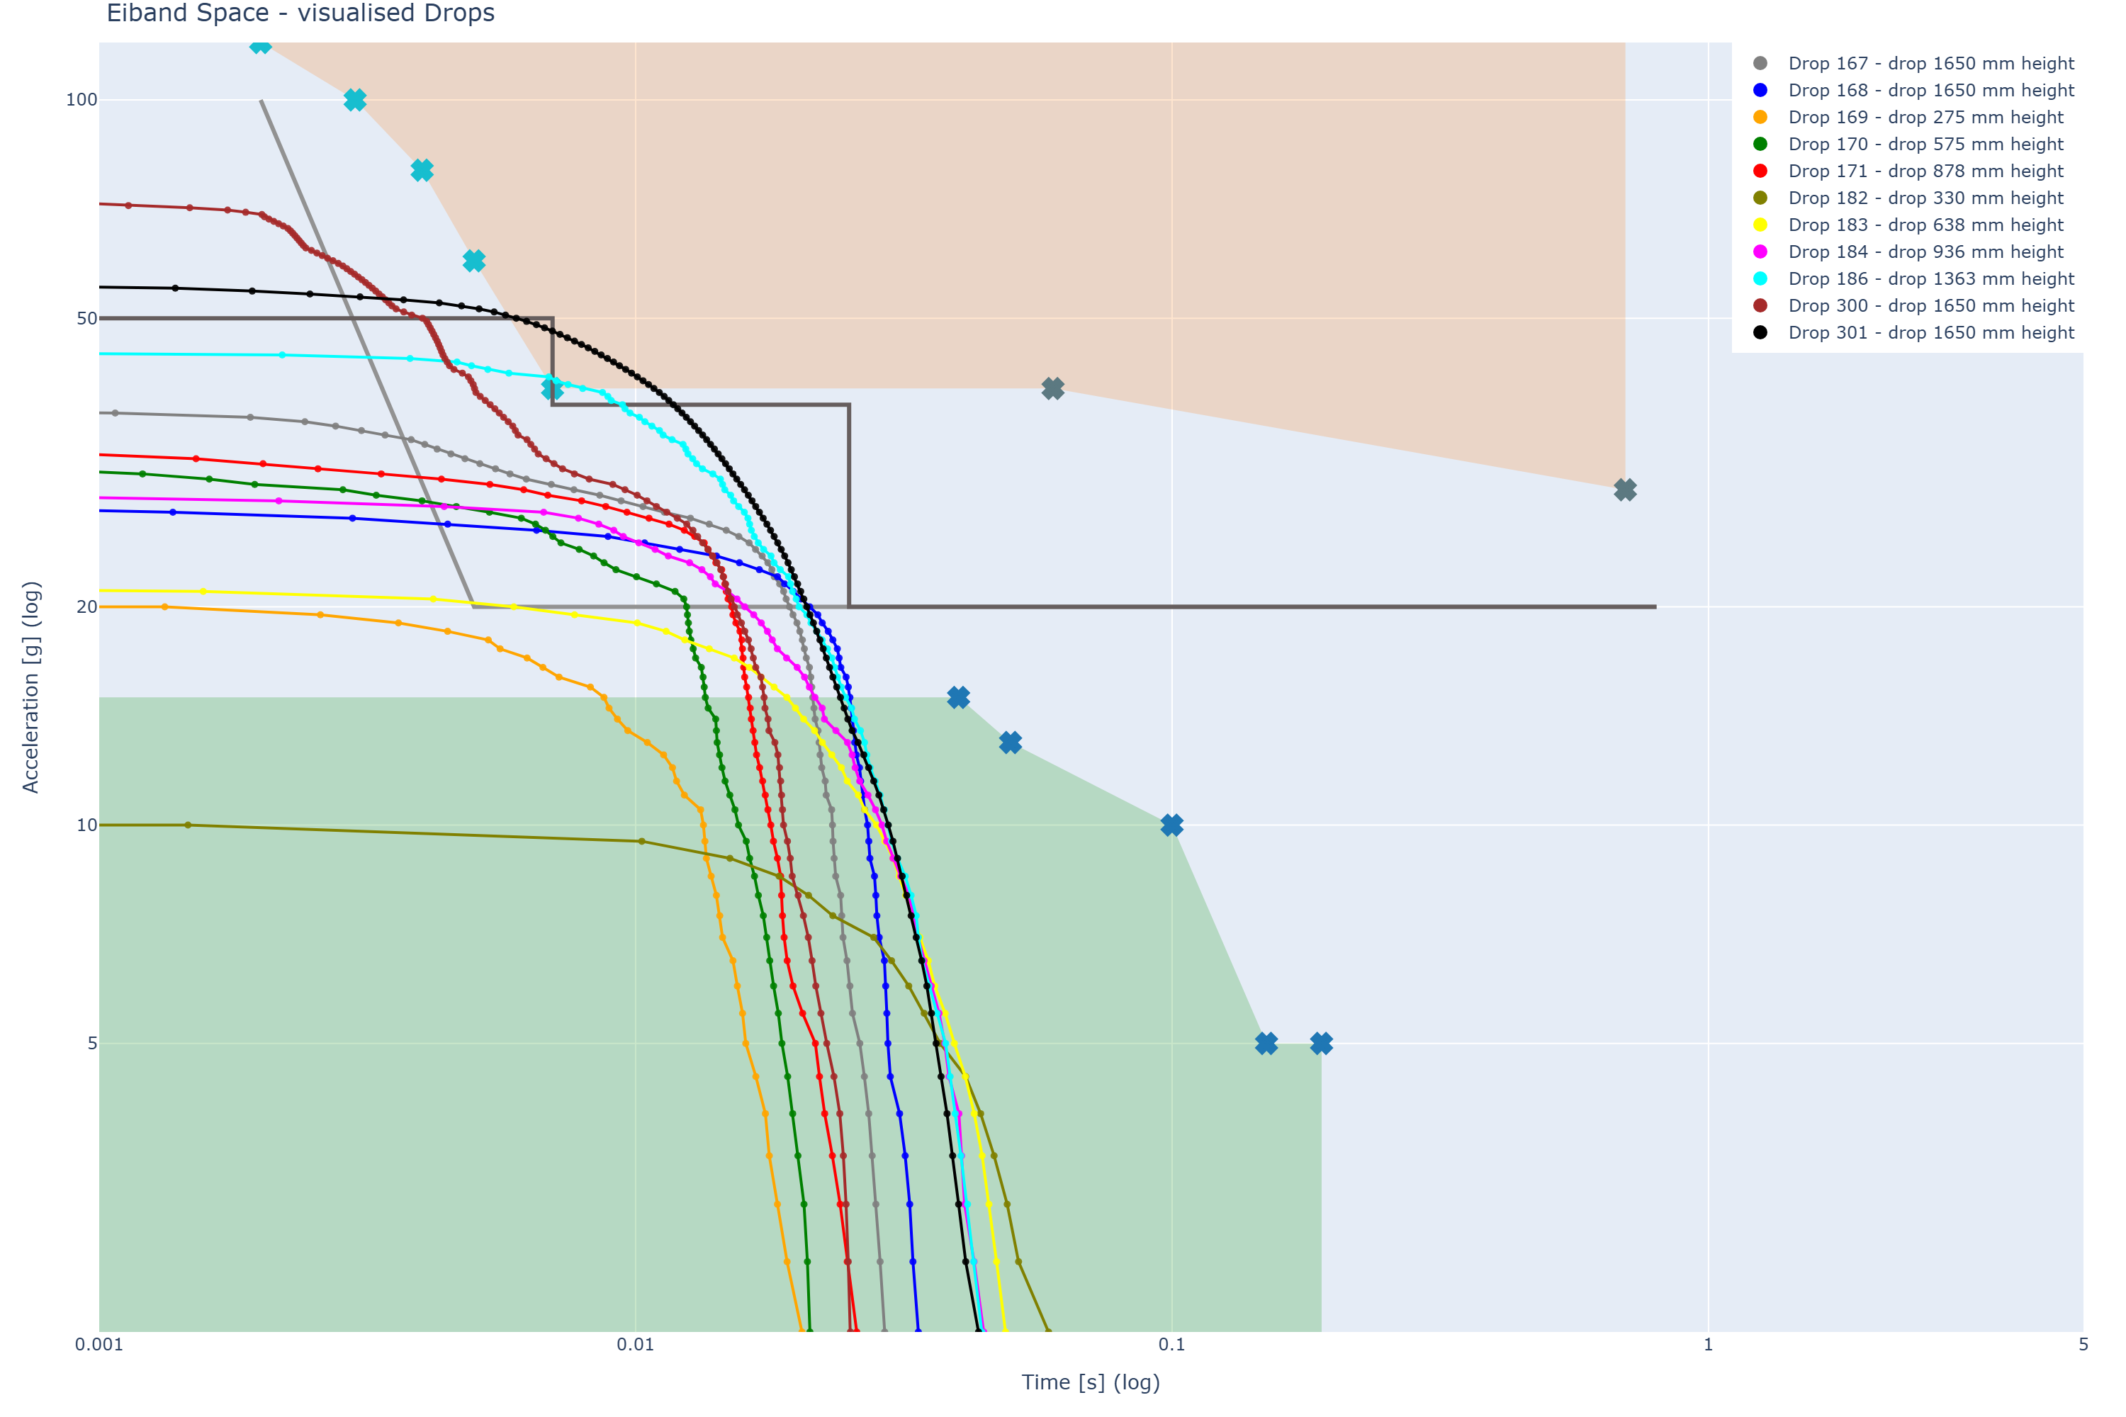Image resolution: width=2126 pixels, height=1417 pixels.
Task: Click the brown Drop 300 legend dot
Action: point(1760,305)
